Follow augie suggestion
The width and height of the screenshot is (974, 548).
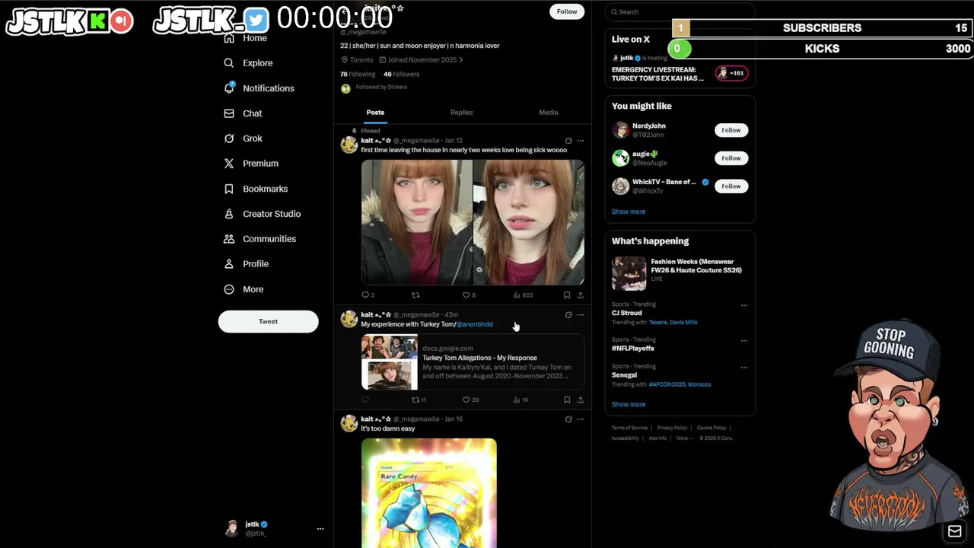point(730,158)
